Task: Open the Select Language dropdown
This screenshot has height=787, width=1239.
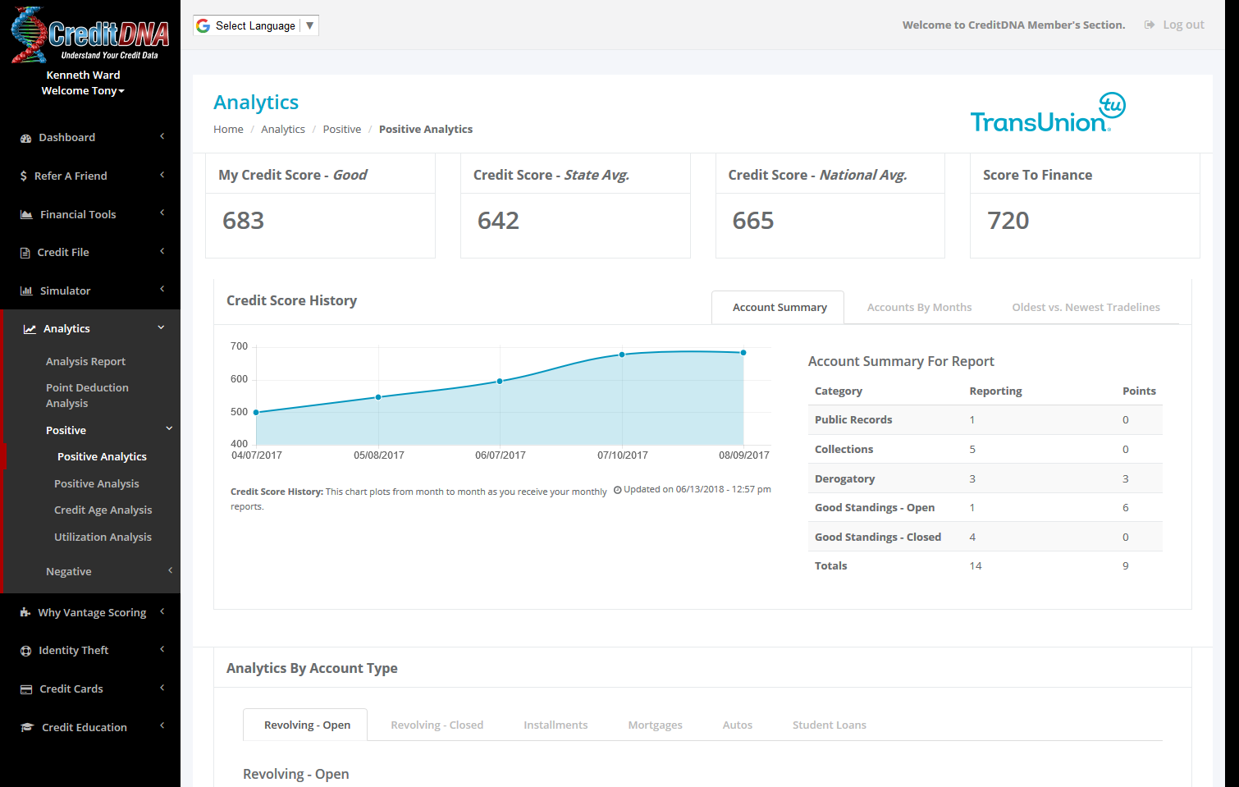Action: (256, 25)
